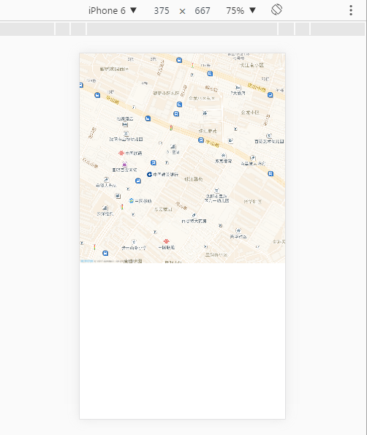Rotate the device orientation with the rotate icon
Image resolution: width=367 pixels, height=435 pixels.
(276, 10)
